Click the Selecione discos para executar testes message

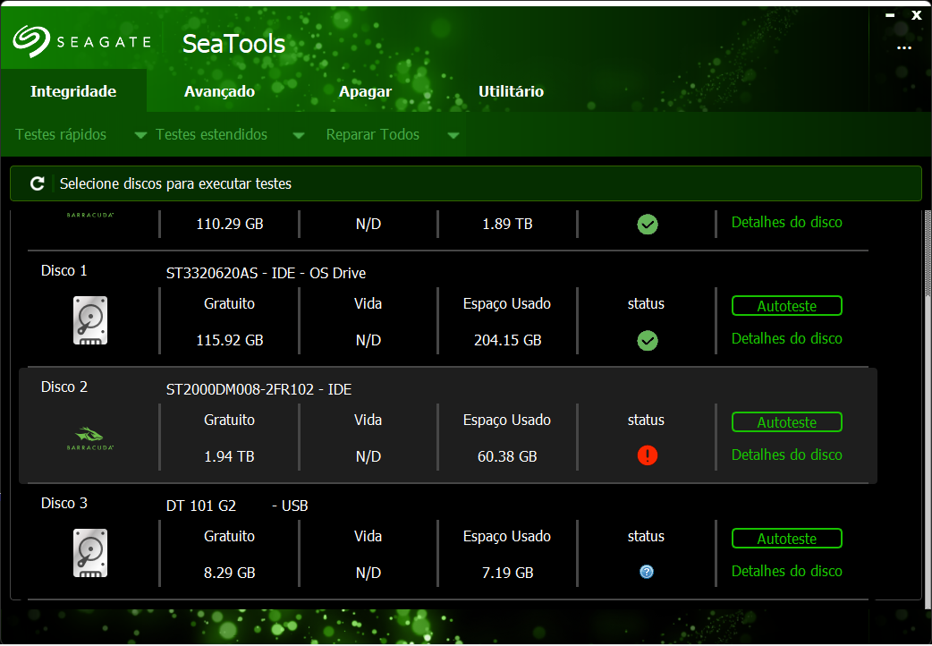coord(175,183)
